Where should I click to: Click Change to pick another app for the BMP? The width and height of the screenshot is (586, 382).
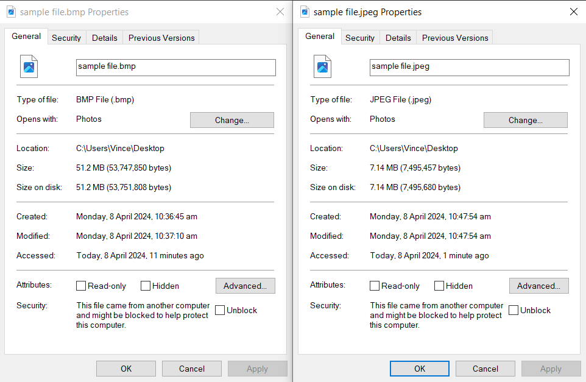tap(231, 120)
